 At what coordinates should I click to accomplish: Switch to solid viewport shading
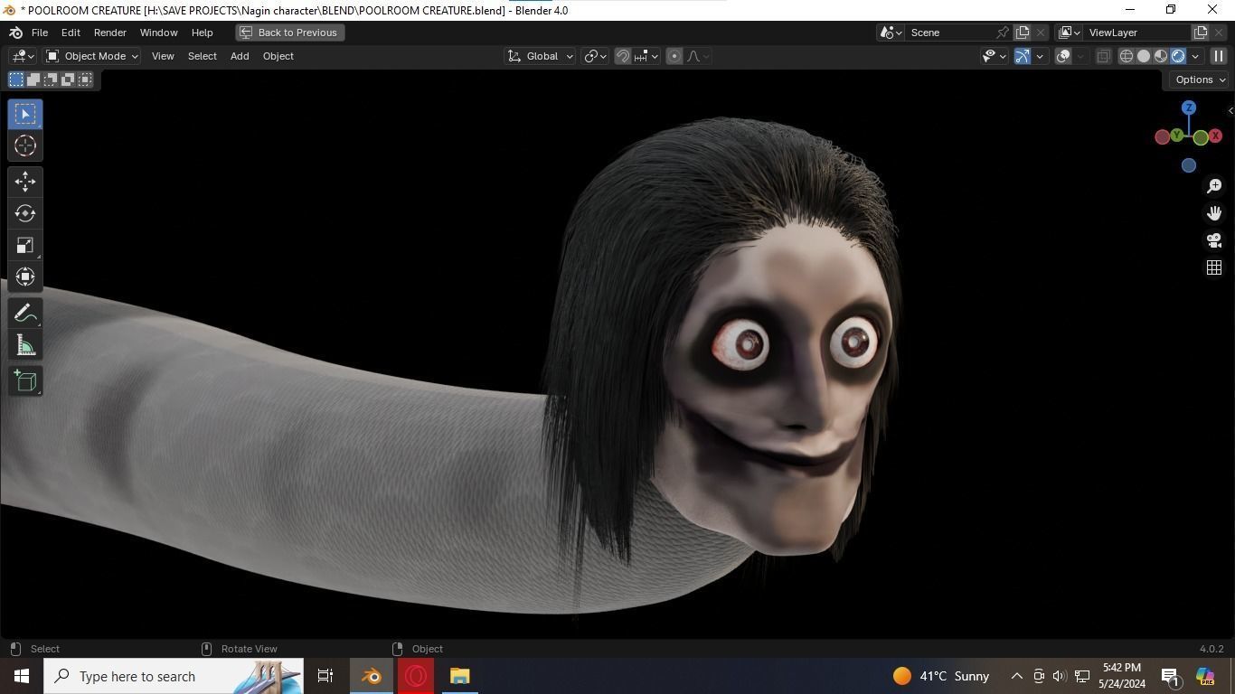(x=1144, y=56)
